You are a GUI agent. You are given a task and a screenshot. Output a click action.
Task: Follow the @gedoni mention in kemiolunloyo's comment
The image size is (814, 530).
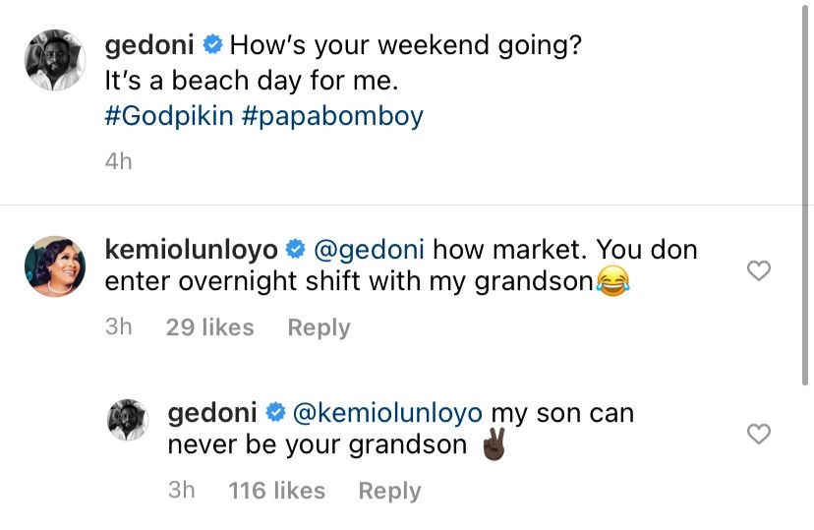(x=369, y=250)
